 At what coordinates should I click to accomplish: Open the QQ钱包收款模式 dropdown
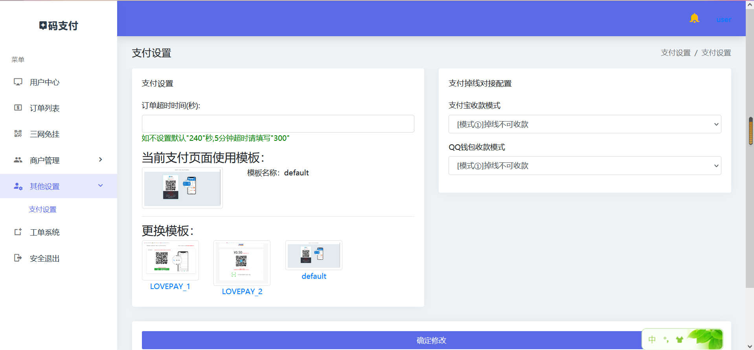tap(585, 166)
